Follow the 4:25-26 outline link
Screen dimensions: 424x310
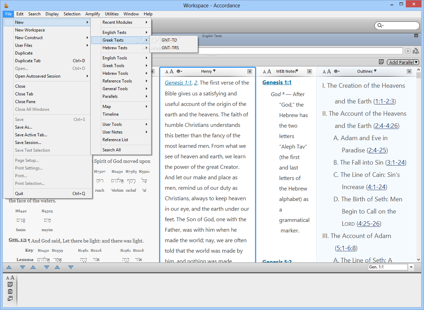pos(369,224)
